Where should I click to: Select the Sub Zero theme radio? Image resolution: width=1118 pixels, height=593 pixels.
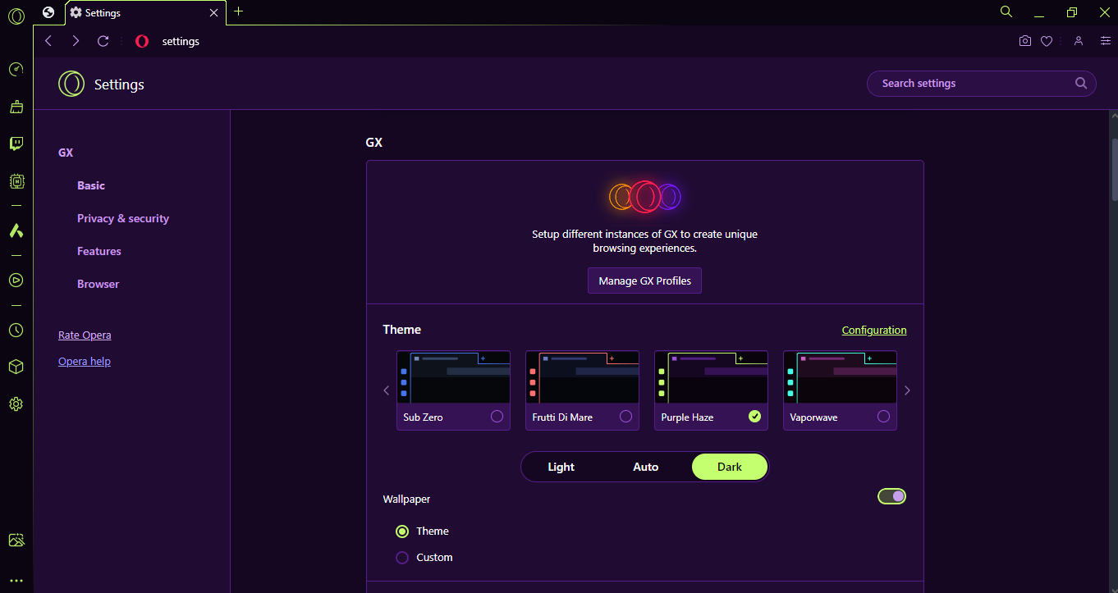(x=497, y=417)
